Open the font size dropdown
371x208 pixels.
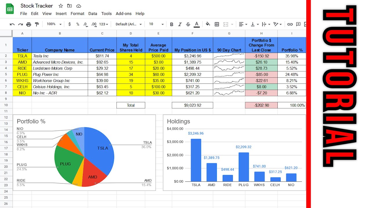pyautogui.click(x=156, y=24)
